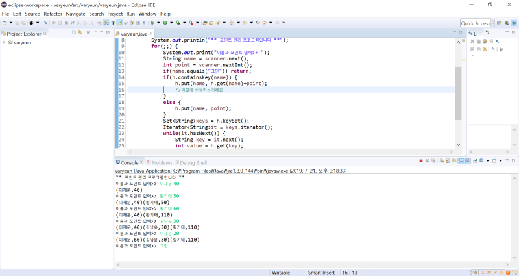Click the Open Perspective icon

pos(499,23)
